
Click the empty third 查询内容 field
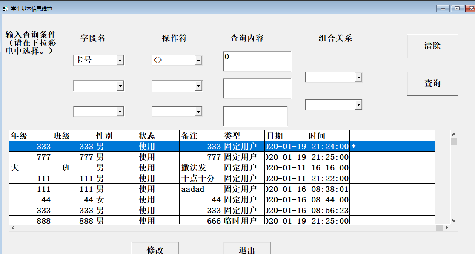point(255,115)
